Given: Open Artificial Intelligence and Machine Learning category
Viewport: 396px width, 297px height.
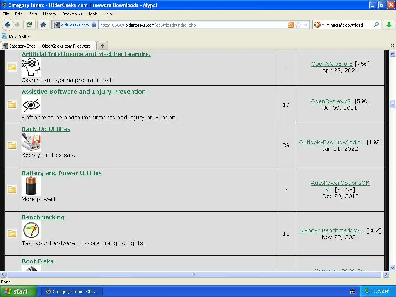Looking at the screenshot, I should (86, 54).
